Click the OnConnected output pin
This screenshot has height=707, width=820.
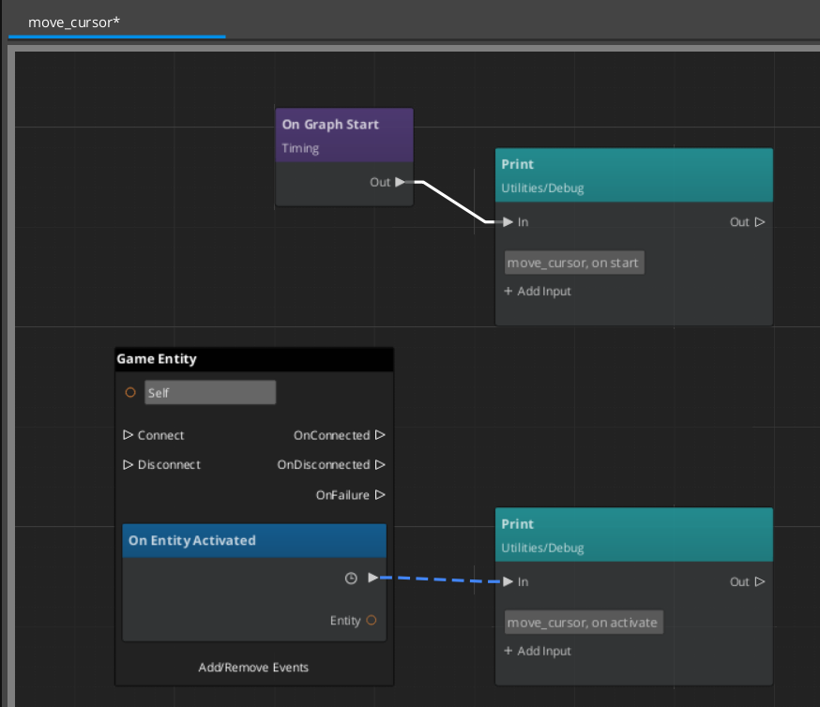(379, 435)
